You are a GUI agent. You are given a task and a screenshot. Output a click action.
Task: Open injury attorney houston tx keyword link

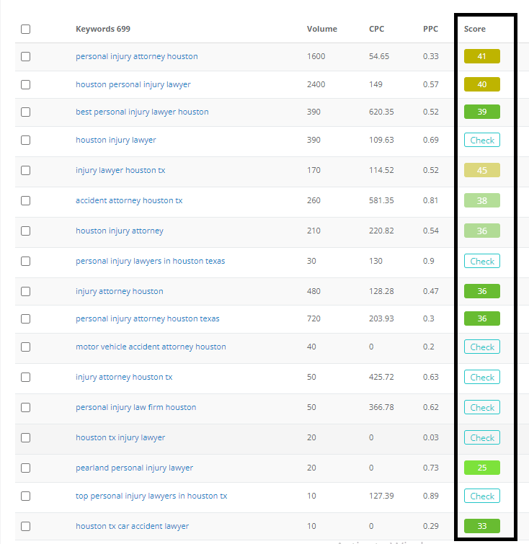click(124, 377)
